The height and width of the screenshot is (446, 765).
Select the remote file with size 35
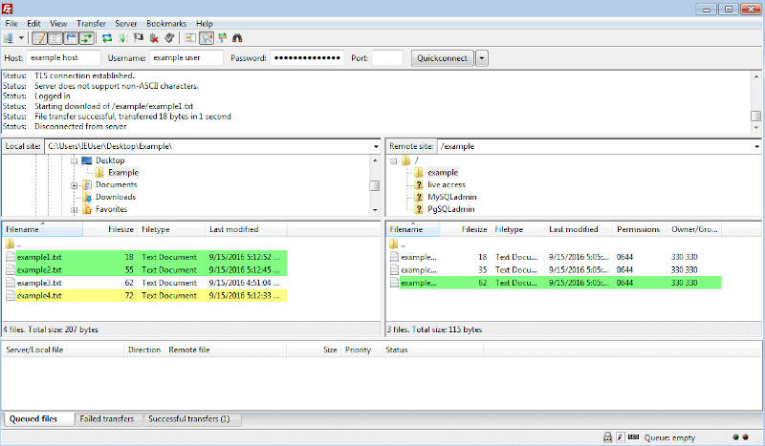(x=556, y=269)
